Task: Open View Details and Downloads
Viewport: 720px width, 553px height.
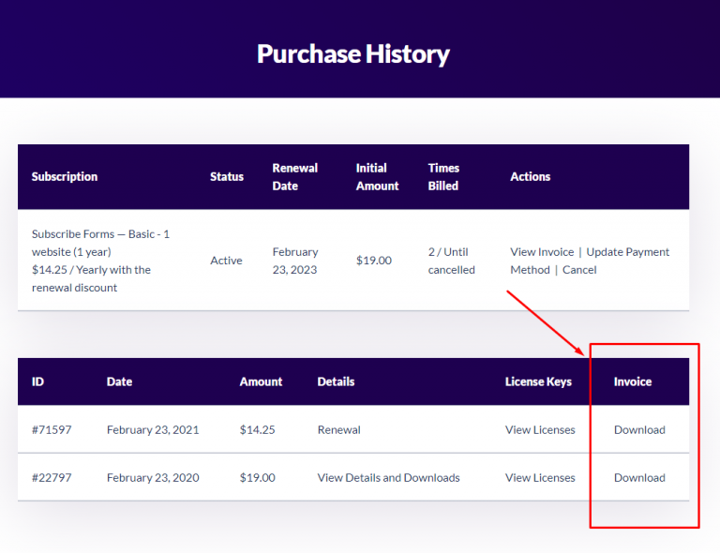Action: 388,477
